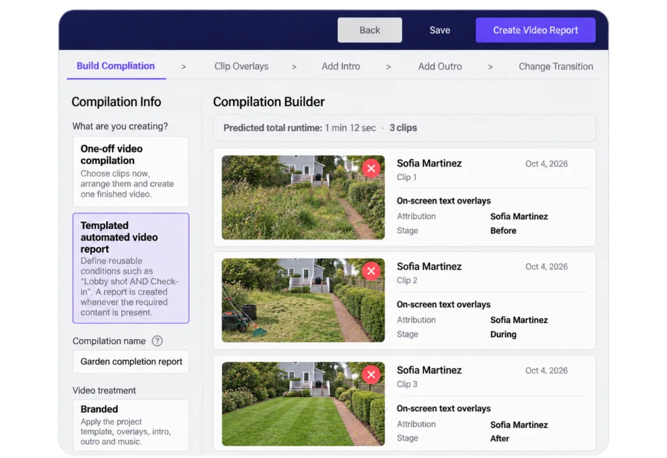Edit the Garden completion report name field
This screenshot has width=667, height=458.
click(x=130, y=362)
